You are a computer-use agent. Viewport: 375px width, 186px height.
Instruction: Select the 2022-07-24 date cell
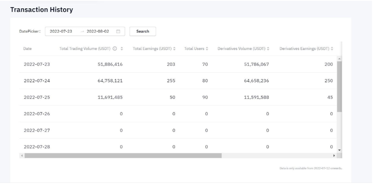click(x=34, y=81)
